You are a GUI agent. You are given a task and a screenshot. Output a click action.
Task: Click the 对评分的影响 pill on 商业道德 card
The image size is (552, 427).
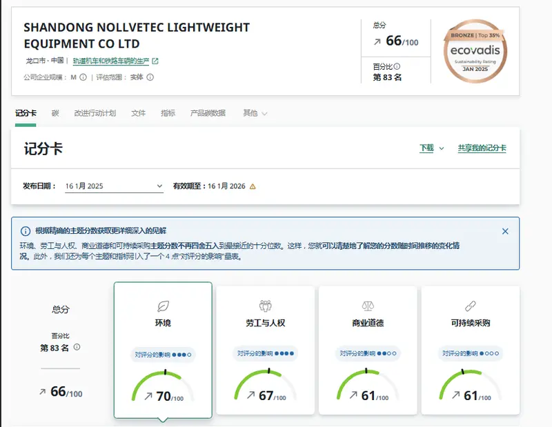(x=368, y=353)
